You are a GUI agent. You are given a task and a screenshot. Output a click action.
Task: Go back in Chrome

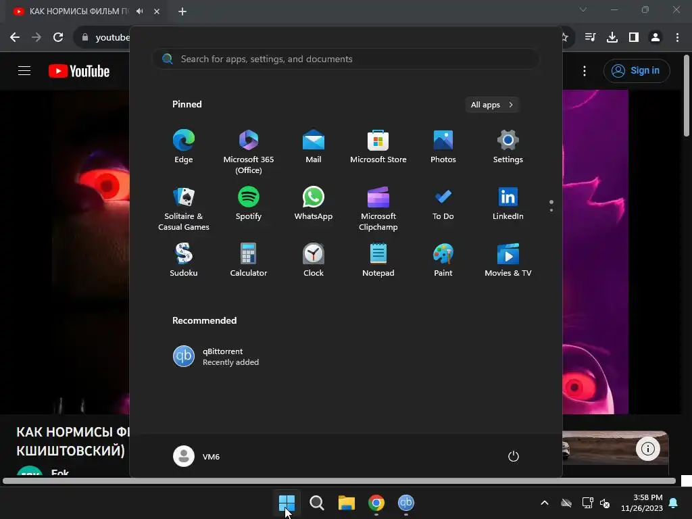click(15, 37)
